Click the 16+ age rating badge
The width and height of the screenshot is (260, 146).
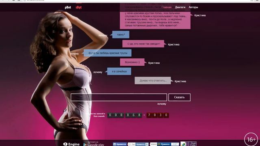click(x=251, y=140)
